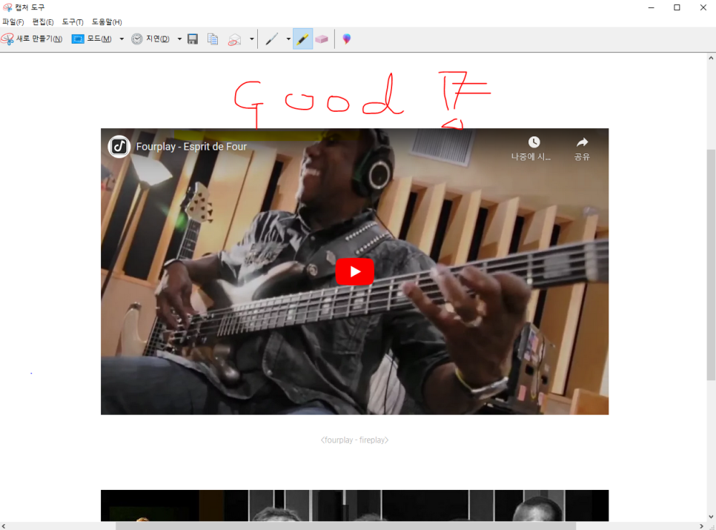Send snip via email envelope icon
This screenshot has width=716, height=530.
pos(234,39)
